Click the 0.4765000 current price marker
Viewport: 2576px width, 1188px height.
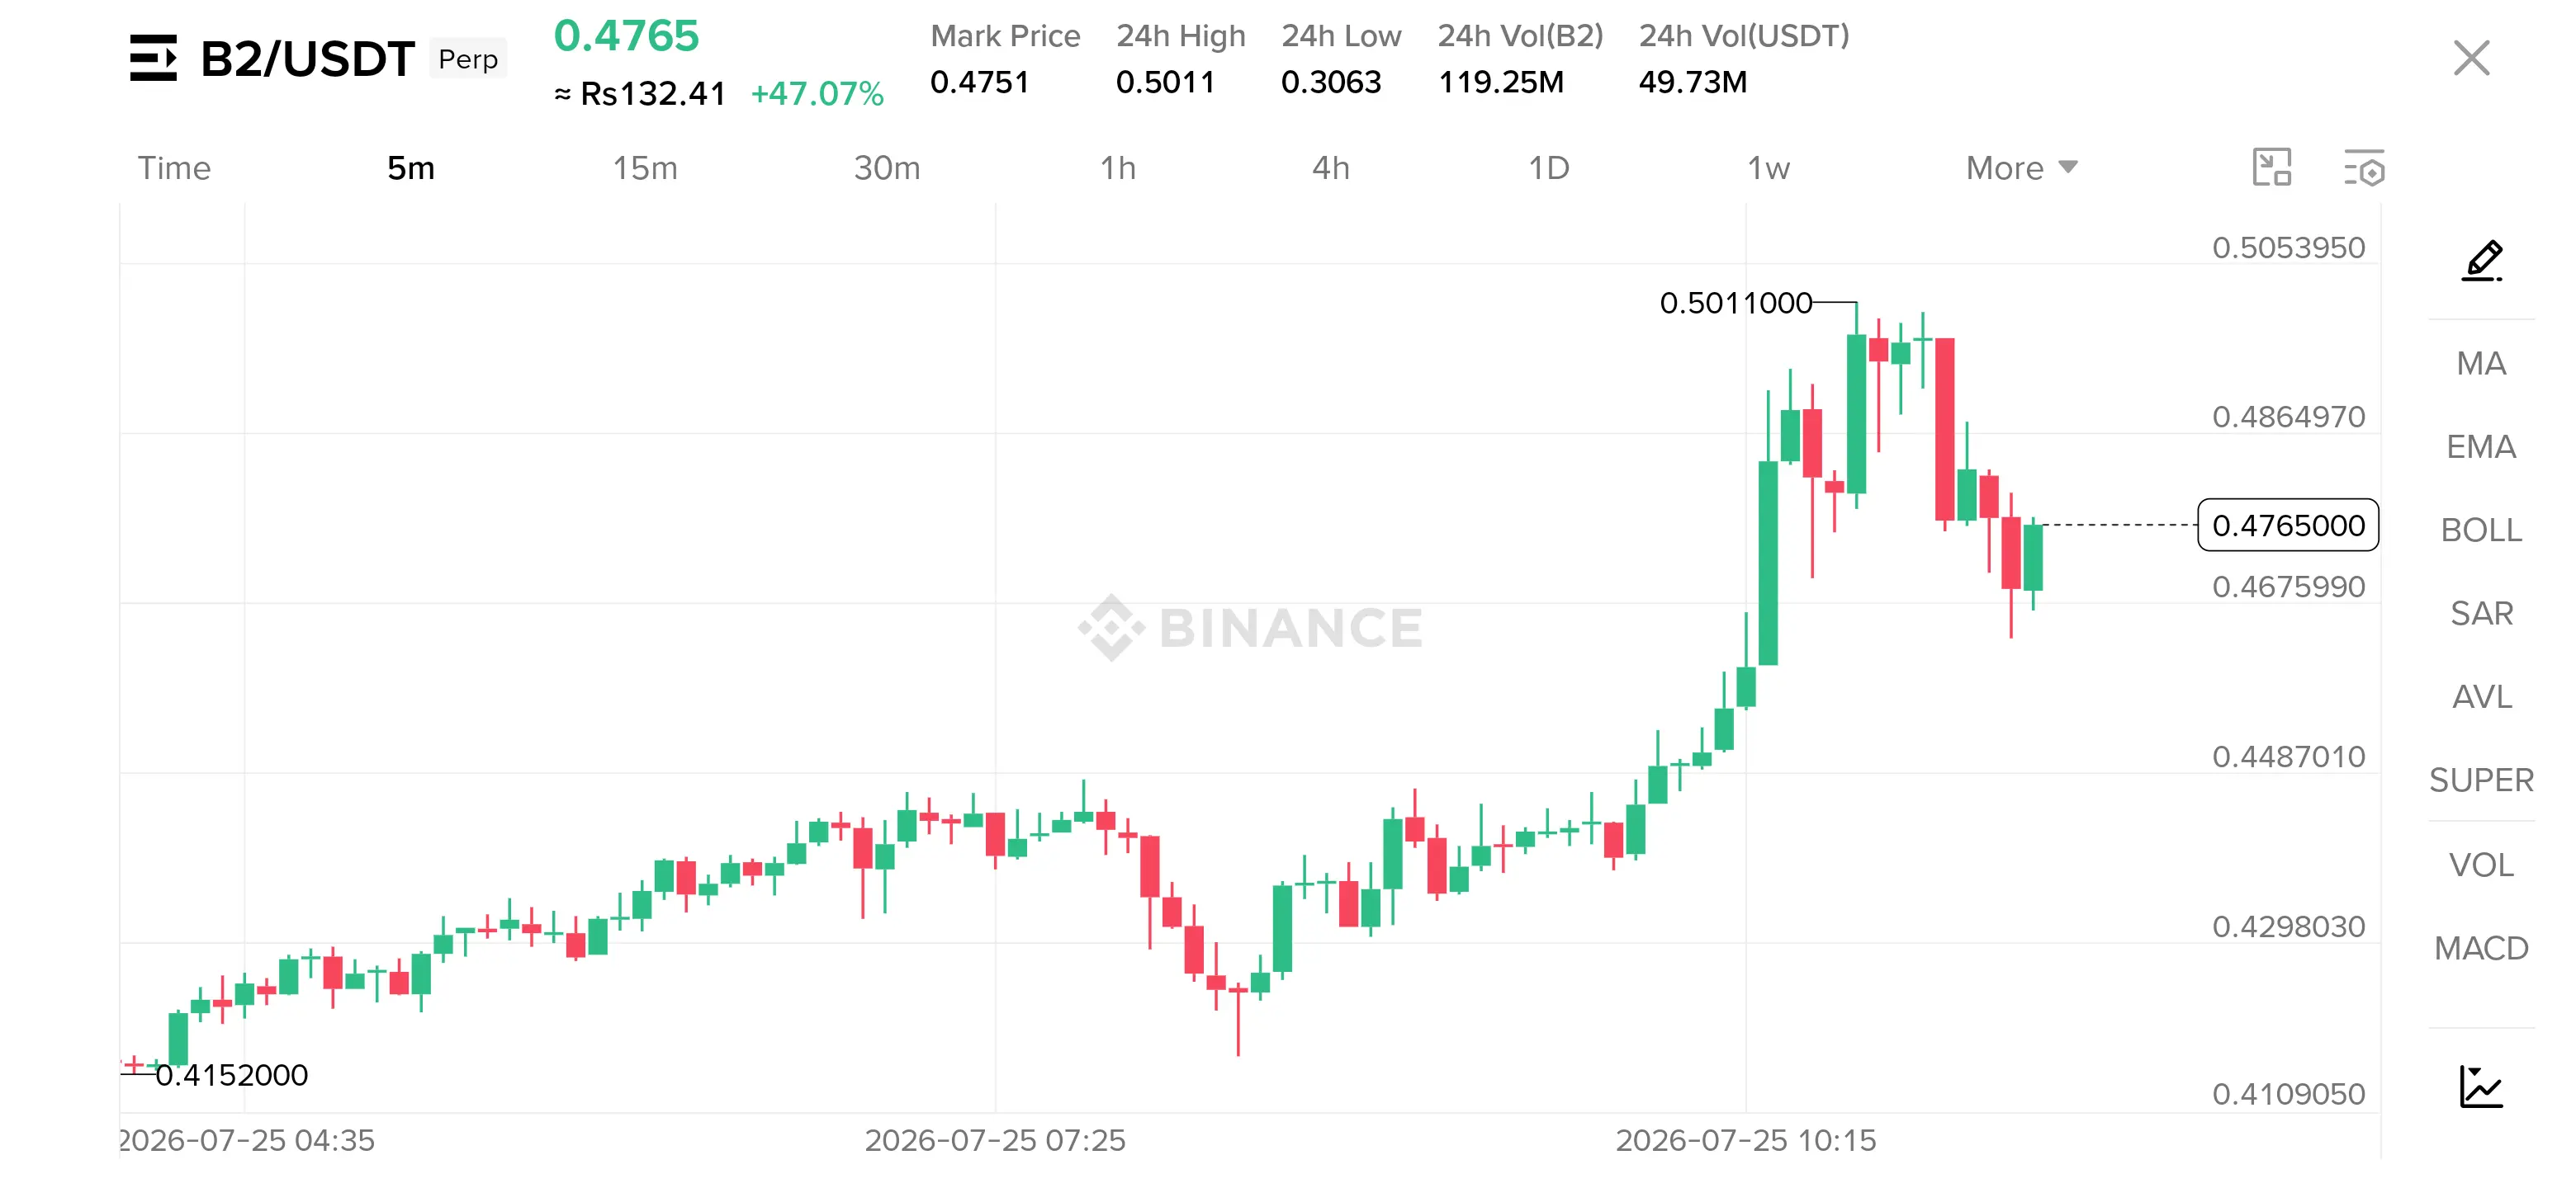coord(2288,525)
